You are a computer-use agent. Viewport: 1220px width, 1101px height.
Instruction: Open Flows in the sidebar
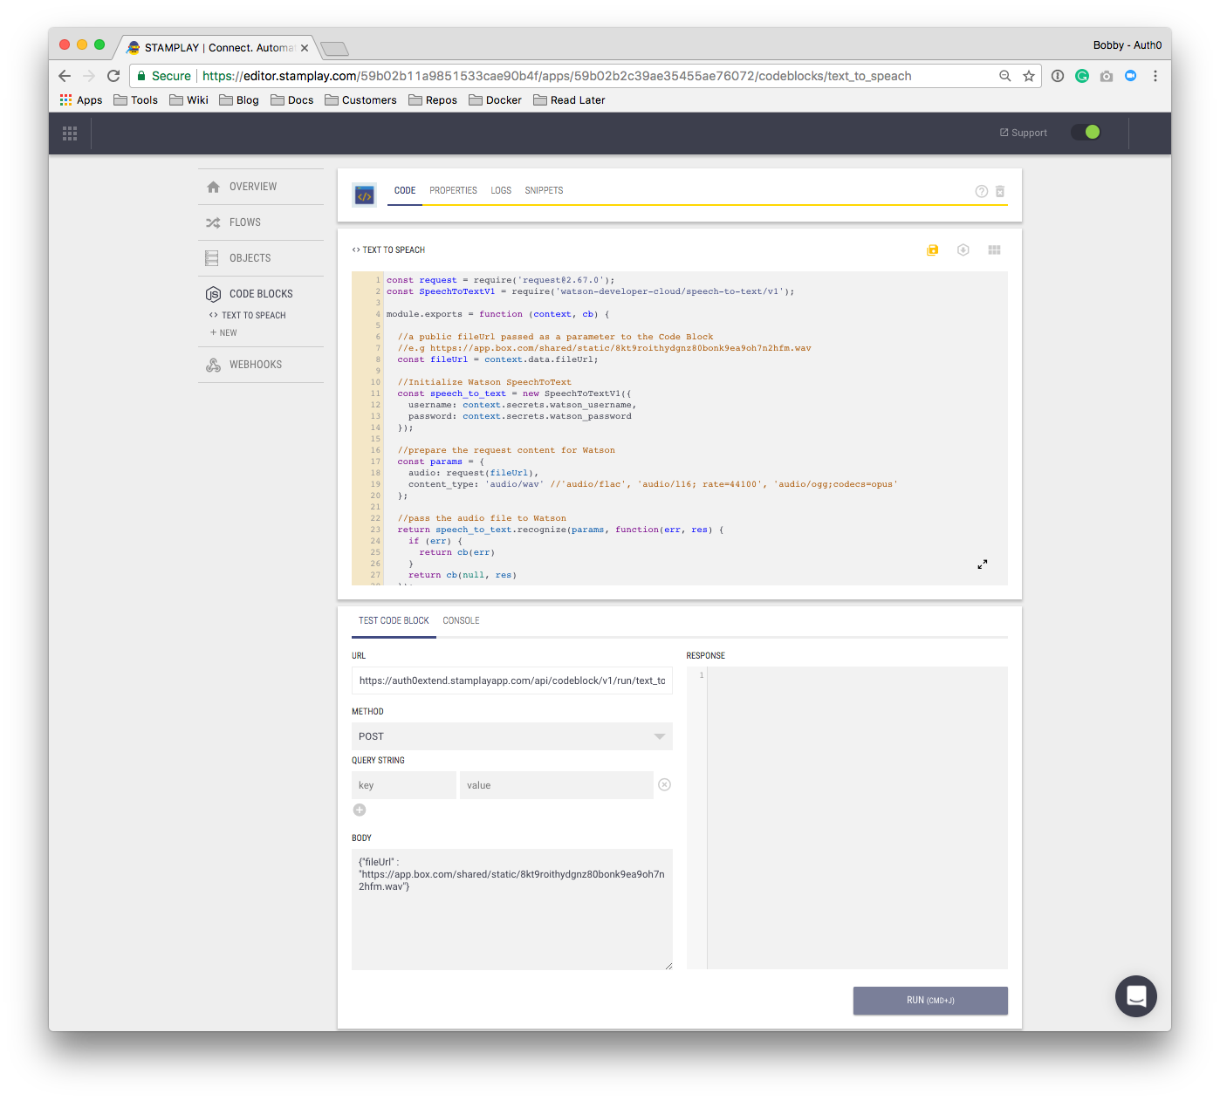click(261, 222)
